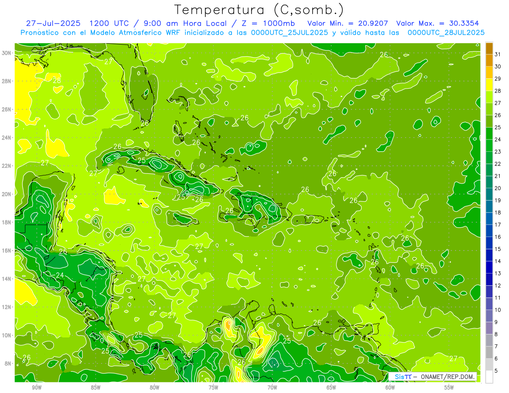509x393 pixels.
Task: Click the '28' contour label in the Gulf of Mexico
Action: [x=56, y=81]
